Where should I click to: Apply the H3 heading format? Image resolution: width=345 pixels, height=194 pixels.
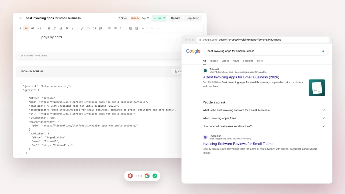39,28
